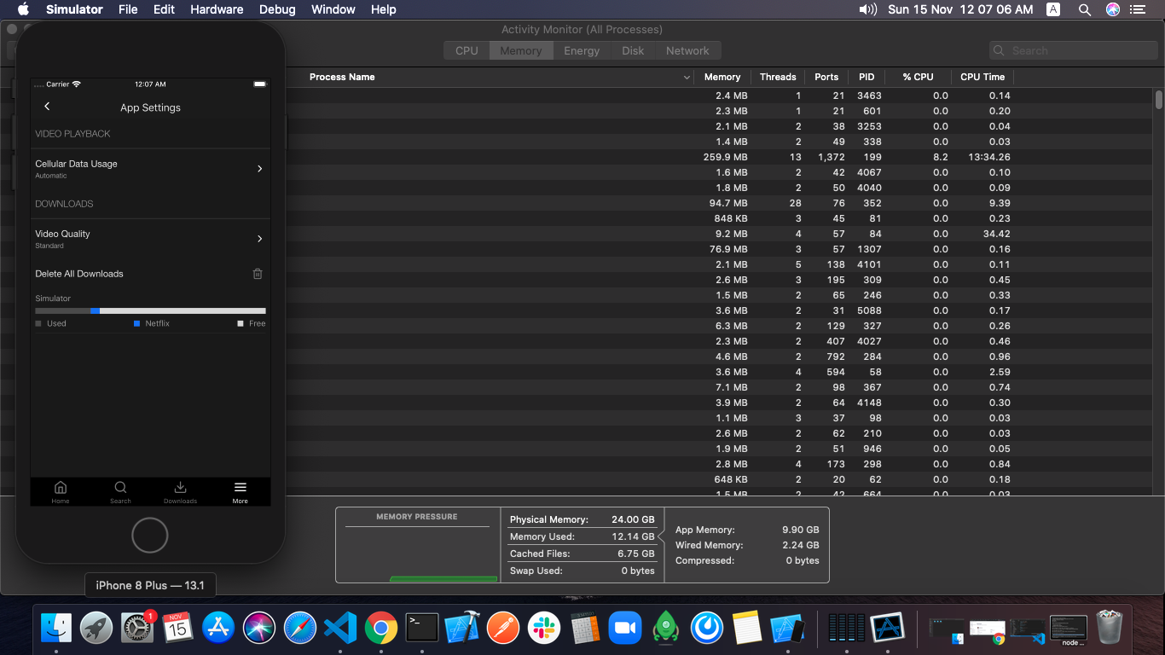Sort by the Threads column header
1165x655 pixels.
coord(778,77)
